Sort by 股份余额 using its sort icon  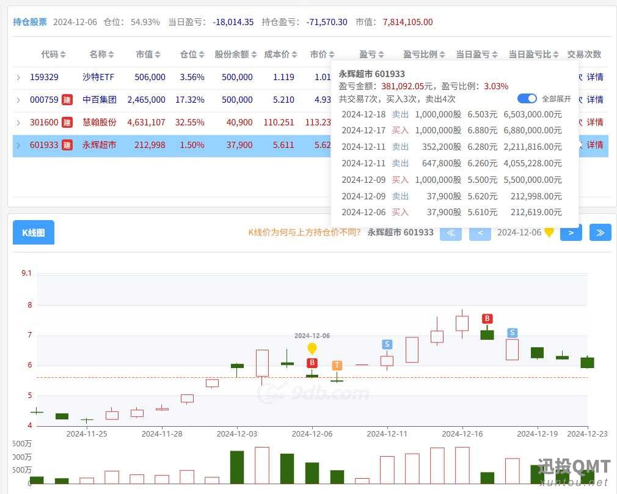point(254,54)
